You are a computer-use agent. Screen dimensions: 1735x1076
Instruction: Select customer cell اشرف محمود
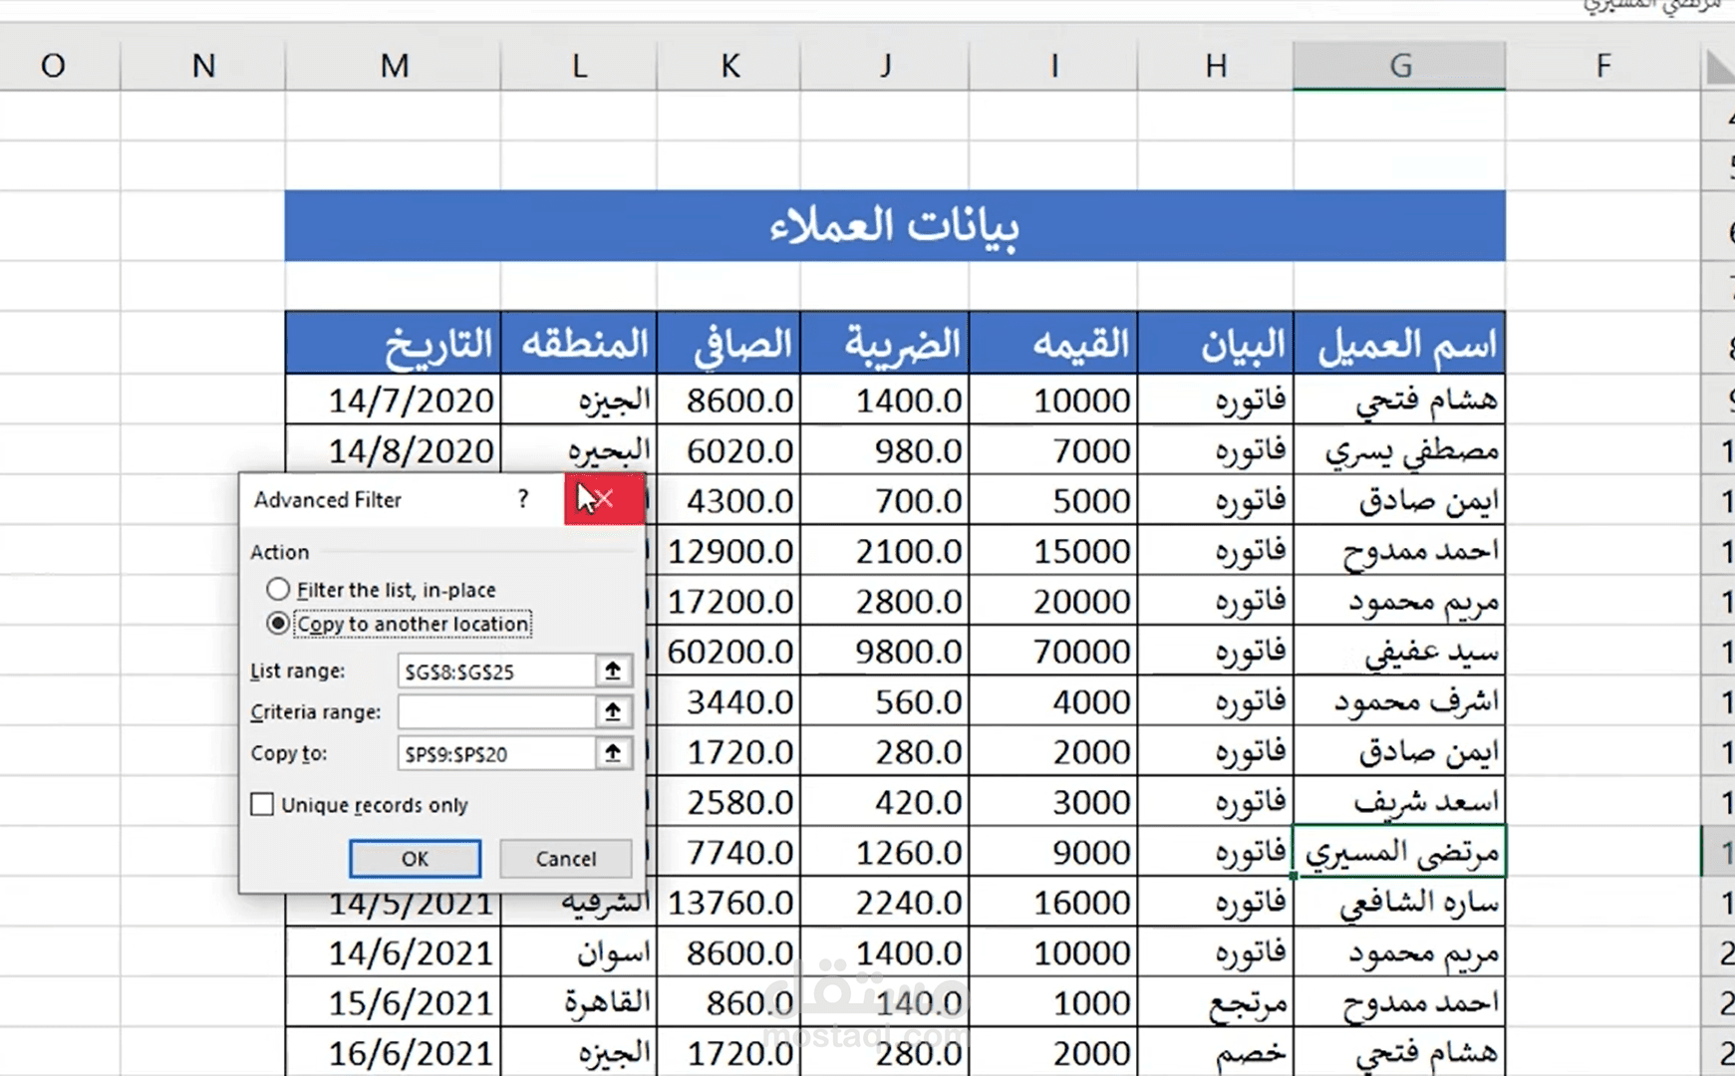1399,701
